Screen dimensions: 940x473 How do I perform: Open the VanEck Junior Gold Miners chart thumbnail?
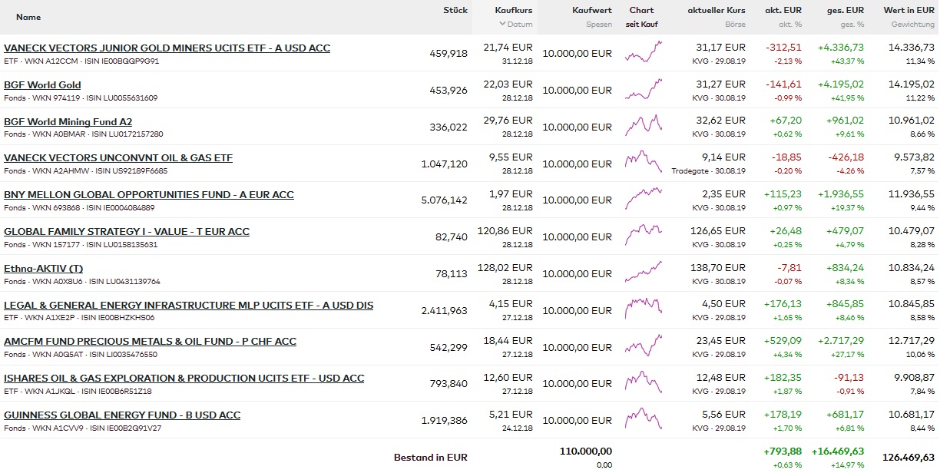tap(643, 53)
